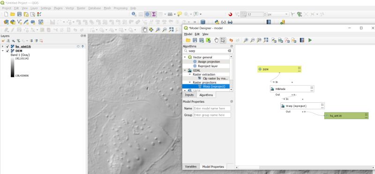This screenshot has height=174, width=375.
Task: Select the pan hand tool in Model Designer
Action: click(x=217, y=40)
